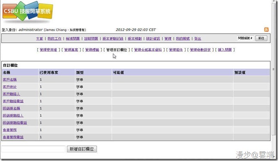The image size is (278, 161).
Task: Open custom field 客戶名稱
Action: [x=10, y=80]
